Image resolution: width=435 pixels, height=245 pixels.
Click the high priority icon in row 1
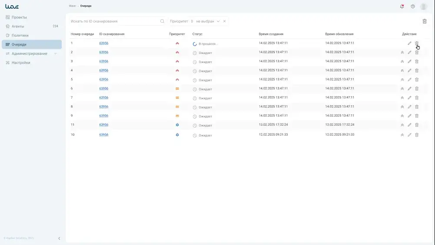tap(177, 44)
